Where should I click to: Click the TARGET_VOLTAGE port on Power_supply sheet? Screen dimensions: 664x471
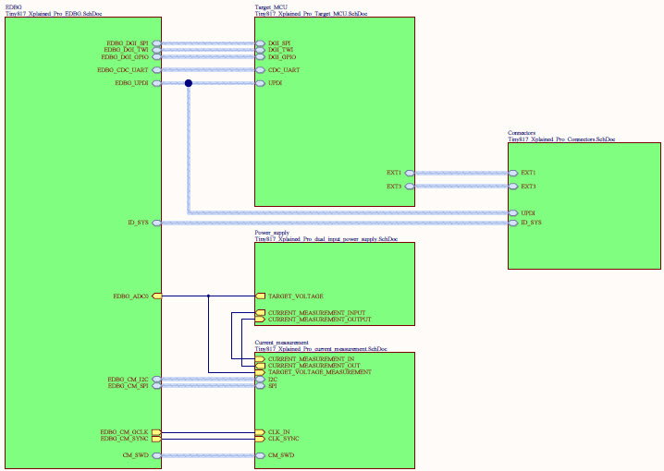[261, 296]
